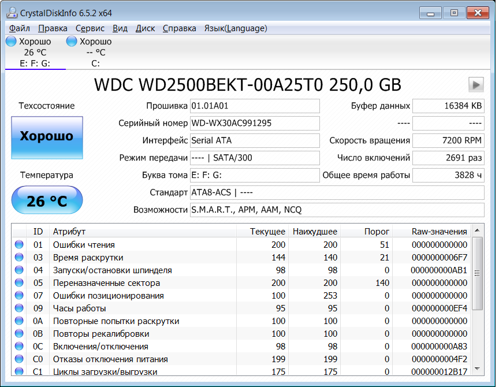The width and height of the screenshot is (499, 387).
Task: Click status orb of attribute 07 row
Action: [x=19, y=295]
